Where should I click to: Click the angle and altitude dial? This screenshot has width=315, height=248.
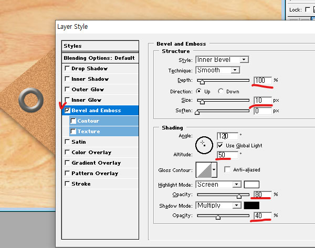[204, 145]
